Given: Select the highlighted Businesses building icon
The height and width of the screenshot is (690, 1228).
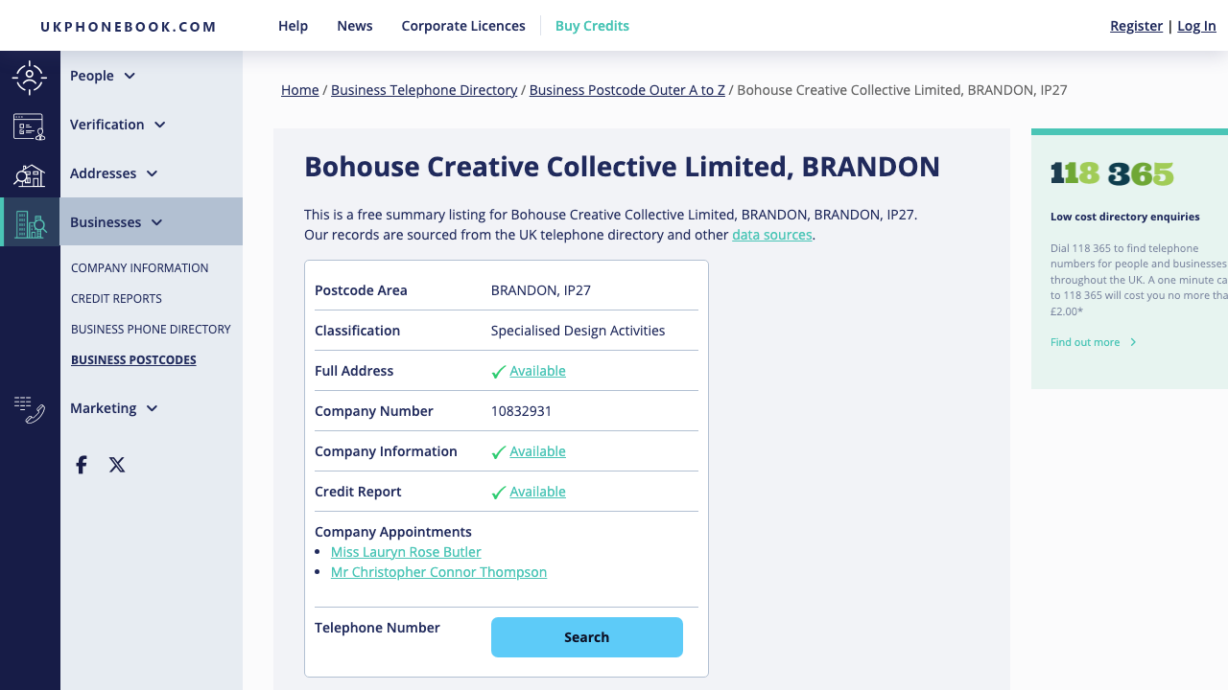Looking at the screenshot, I should pos(30,222).
